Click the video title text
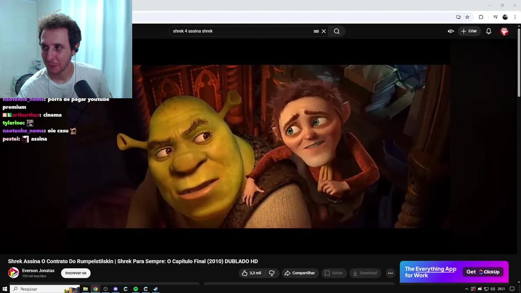The width and height of the screenshot is (521, 293). [x=133, y=261]
